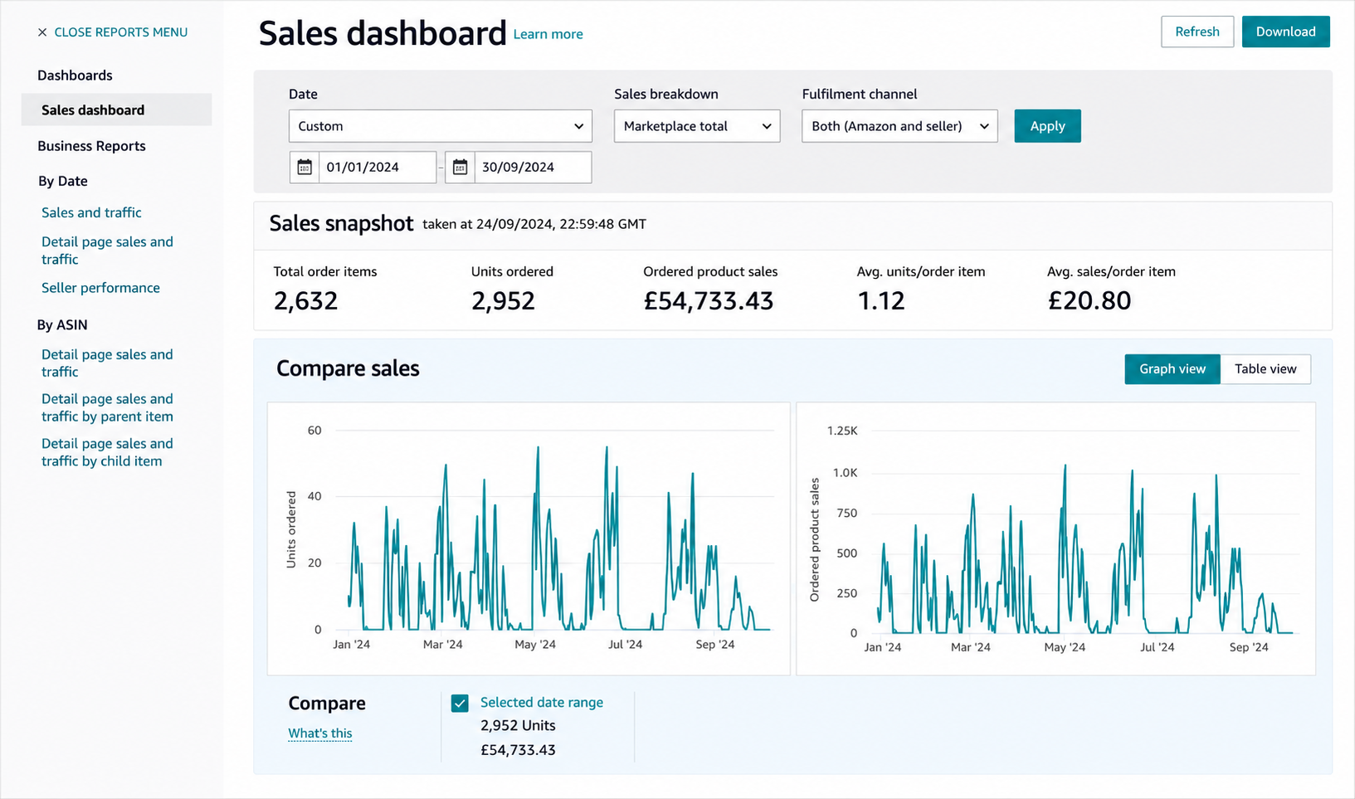The image size is (1355, 799).
Task: Click the Ordered product sales line chart
Action: coord(1055,538)
